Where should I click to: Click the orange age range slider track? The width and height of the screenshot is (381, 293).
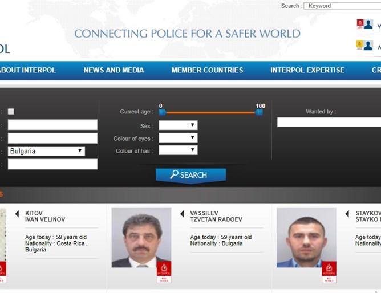point(210,113)
